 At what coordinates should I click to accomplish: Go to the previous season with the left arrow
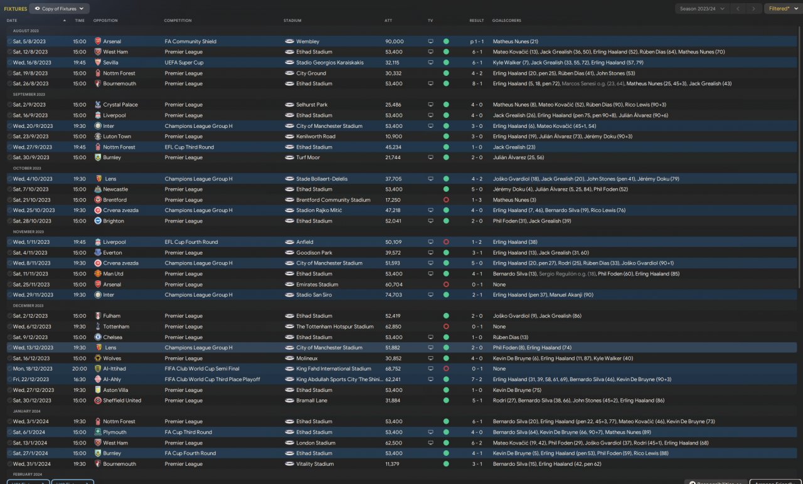(x=739, y=9)
